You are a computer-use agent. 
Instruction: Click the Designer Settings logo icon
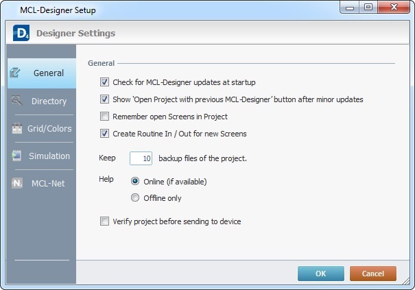pos(20,33)
